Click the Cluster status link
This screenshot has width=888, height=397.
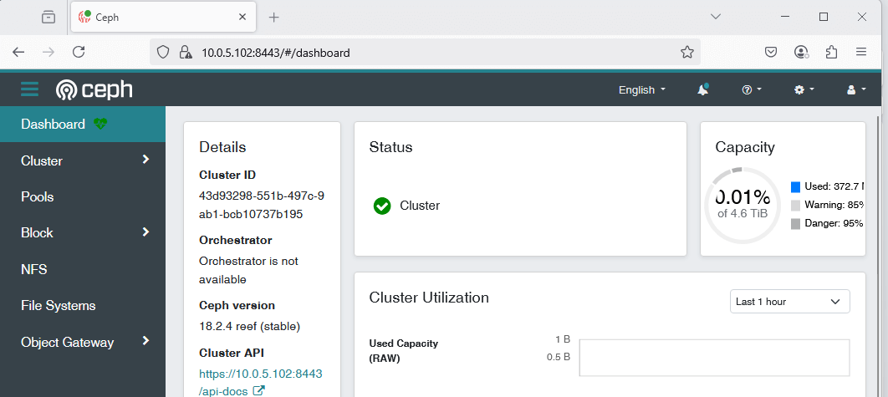(x=419, y=206)
